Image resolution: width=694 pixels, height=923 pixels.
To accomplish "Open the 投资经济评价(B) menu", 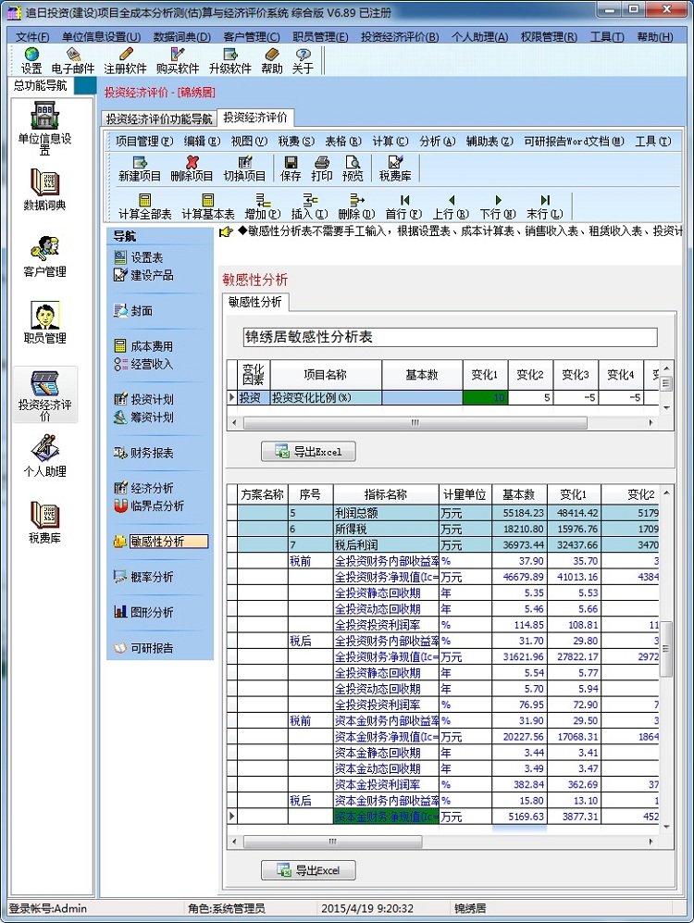I will (x=400, y=36).
